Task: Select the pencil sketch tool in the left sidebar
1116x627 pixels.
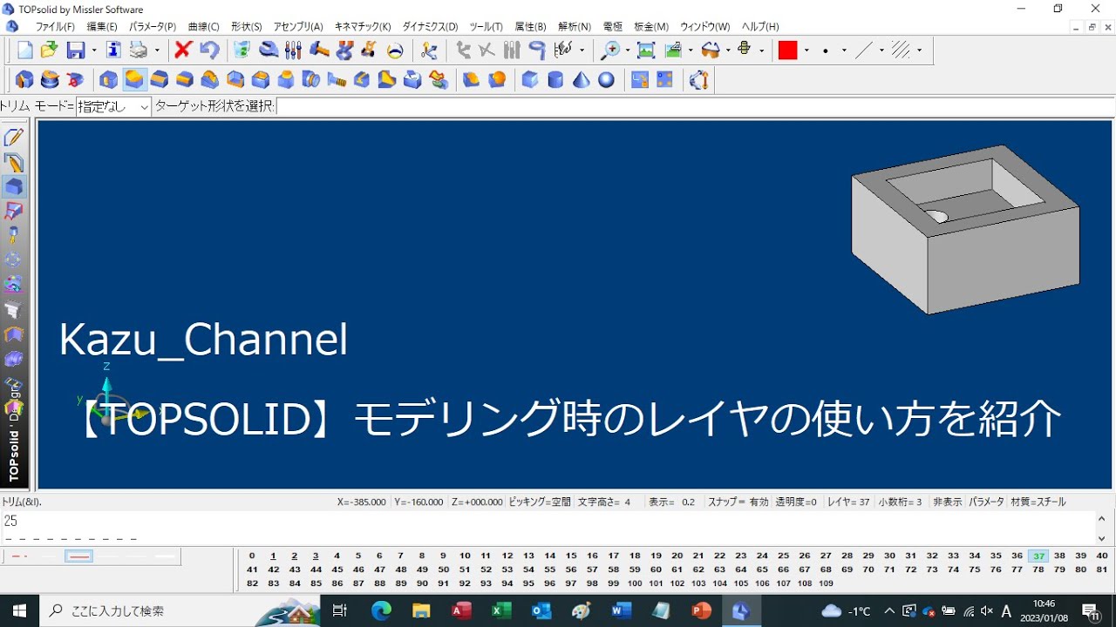Action: 14,138
